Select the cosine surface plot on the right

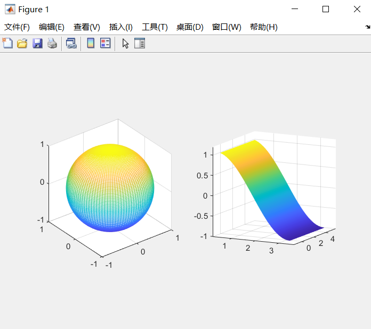272,190
